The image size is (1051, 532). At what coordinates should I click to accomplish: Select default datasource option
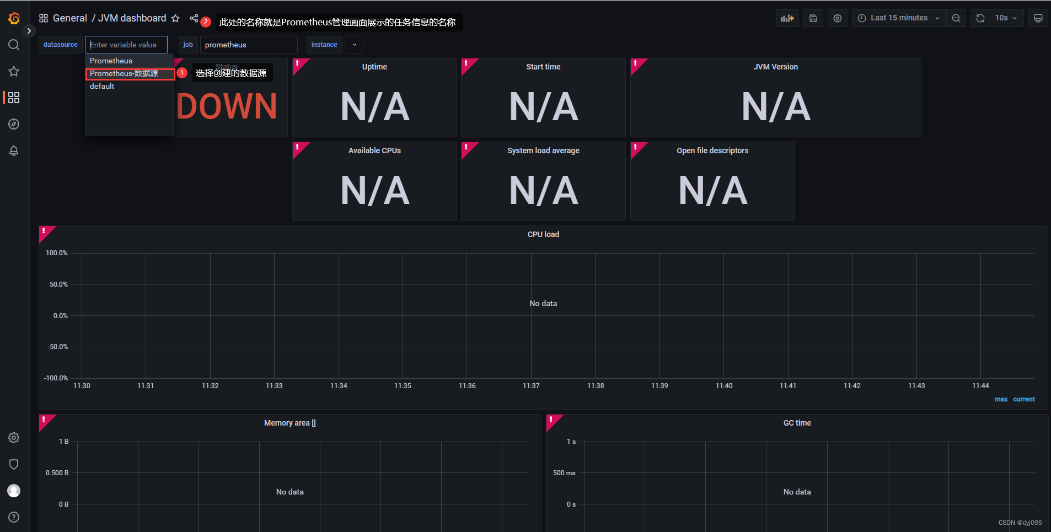129,86
